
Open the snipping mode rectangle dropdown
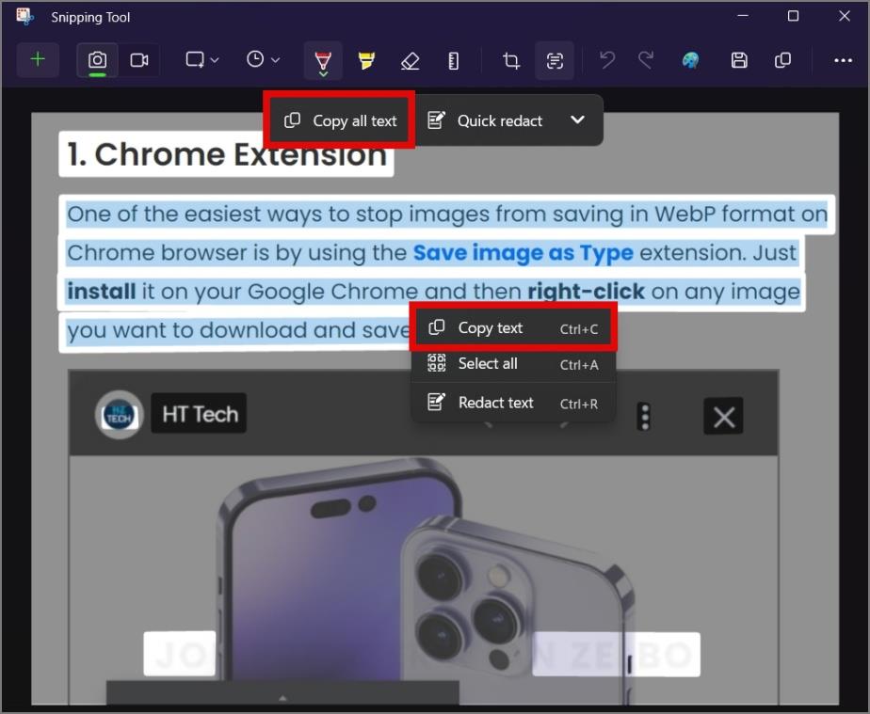click(x=201, y=60)
